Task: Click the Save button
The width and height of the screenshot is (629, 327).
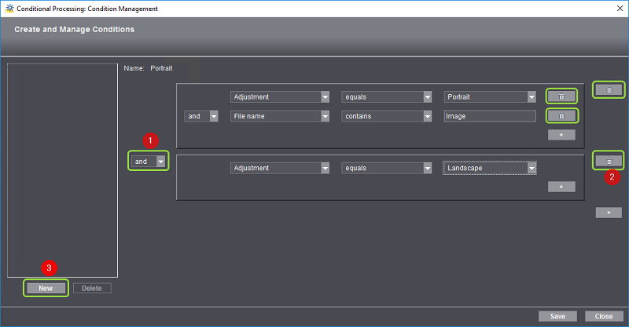Action: [x=557, y=316]
